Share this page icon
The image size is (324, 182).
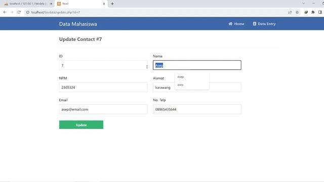pos(290,12)
